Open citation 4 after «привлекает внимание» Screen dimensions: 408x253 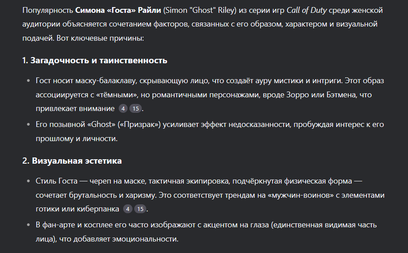click(x=123, y=108)
